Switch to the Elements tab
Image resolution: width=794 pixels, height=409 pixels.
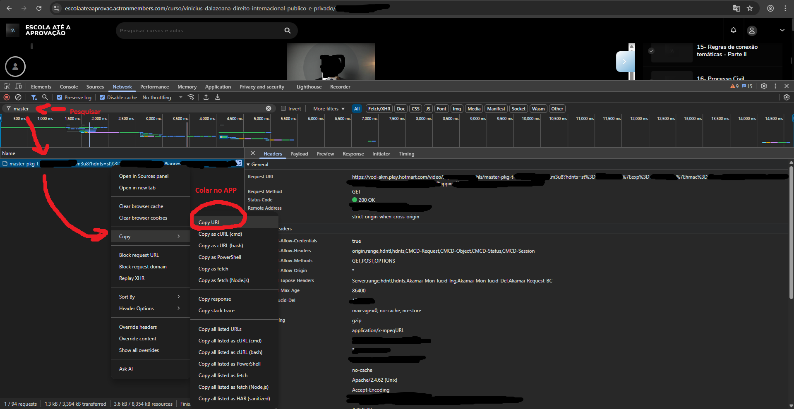pos(41,87)
